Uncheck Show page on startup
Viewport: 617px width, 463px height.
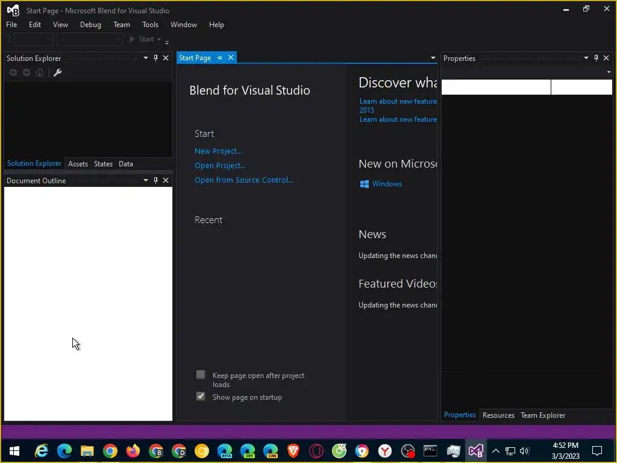(x=201, y=396)
